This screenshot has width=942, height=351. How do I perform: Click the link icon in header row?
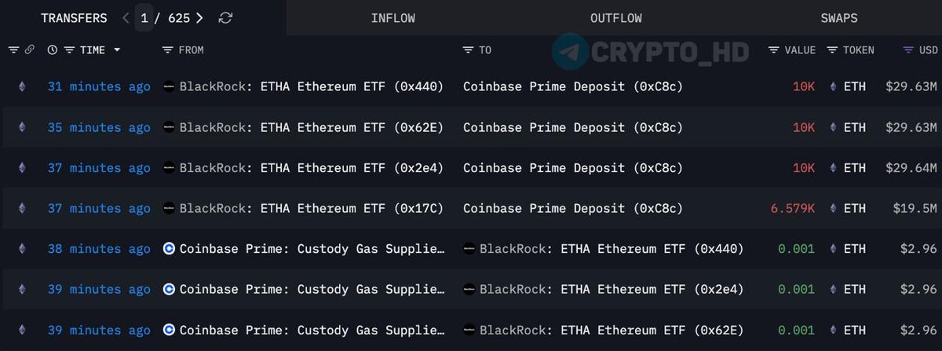29,49
